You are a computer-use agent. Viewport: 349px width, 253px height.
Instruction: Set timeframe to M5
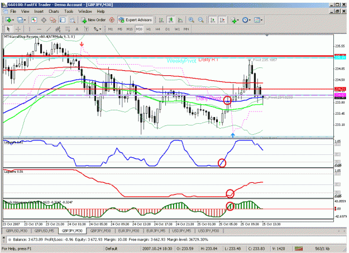coord(119,29)
